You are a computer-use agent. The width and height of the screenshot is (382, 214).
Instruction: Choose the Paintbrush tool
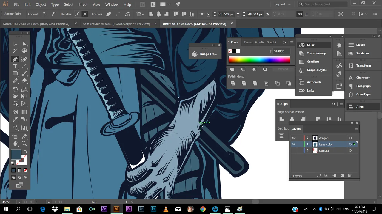click(24, 74)
